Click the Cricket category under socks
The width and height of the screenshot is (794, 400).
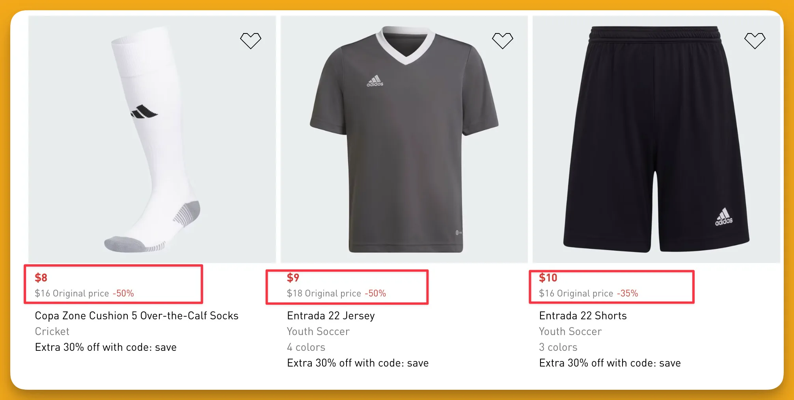52,331
